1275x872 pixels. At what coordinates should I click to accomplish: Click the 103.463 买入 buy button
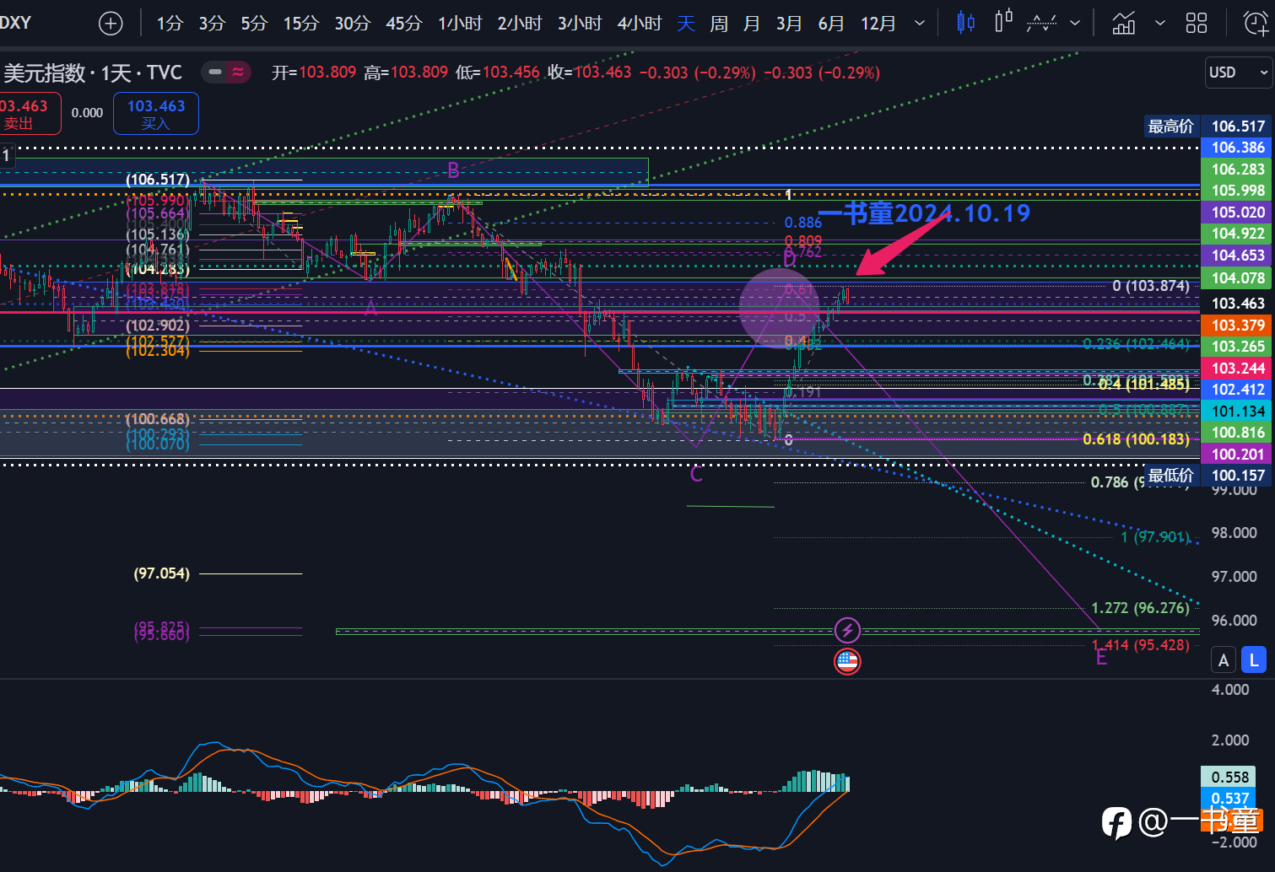tap(156, 114)
